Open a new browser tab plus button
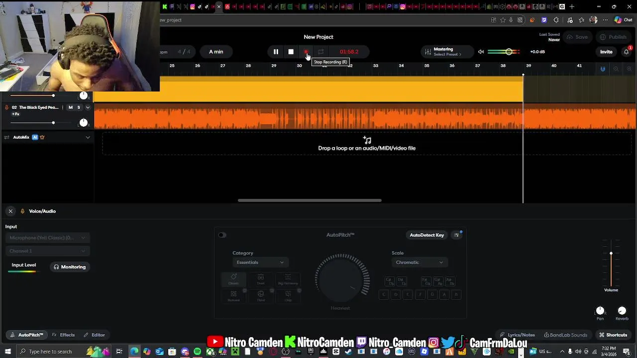Viewport: 637px width, 358px height. pos(572,7)
